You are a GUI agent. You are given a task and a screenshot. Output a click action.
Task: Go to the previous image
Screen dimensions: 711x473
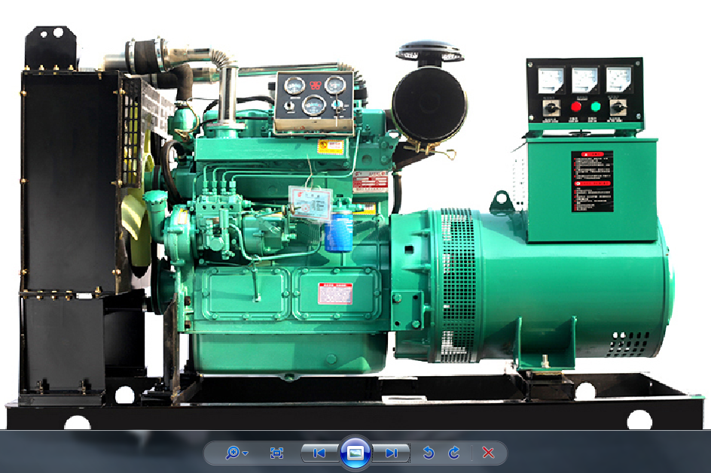[x=319, y=453]
